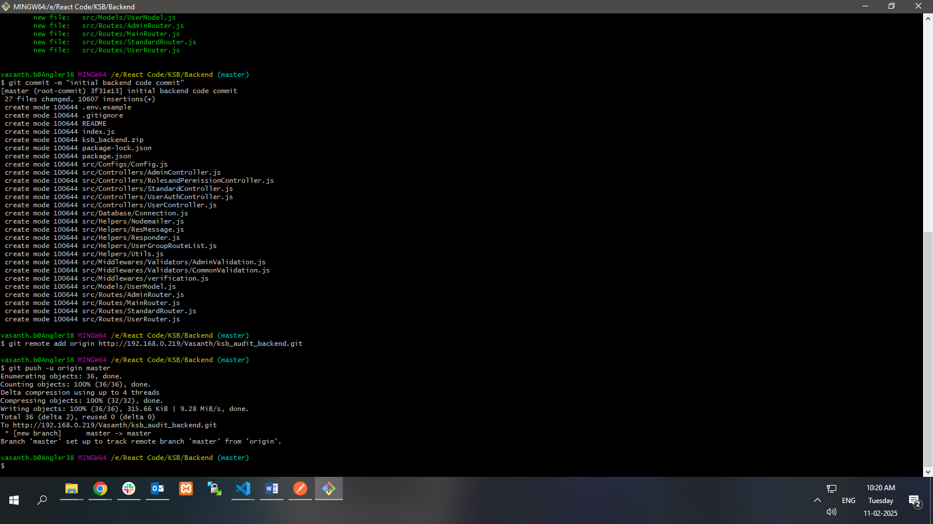Screen dimensions: 933x524
Task: Click the network status tray icon
Action: pyautogui.click(x=832, y=488)
